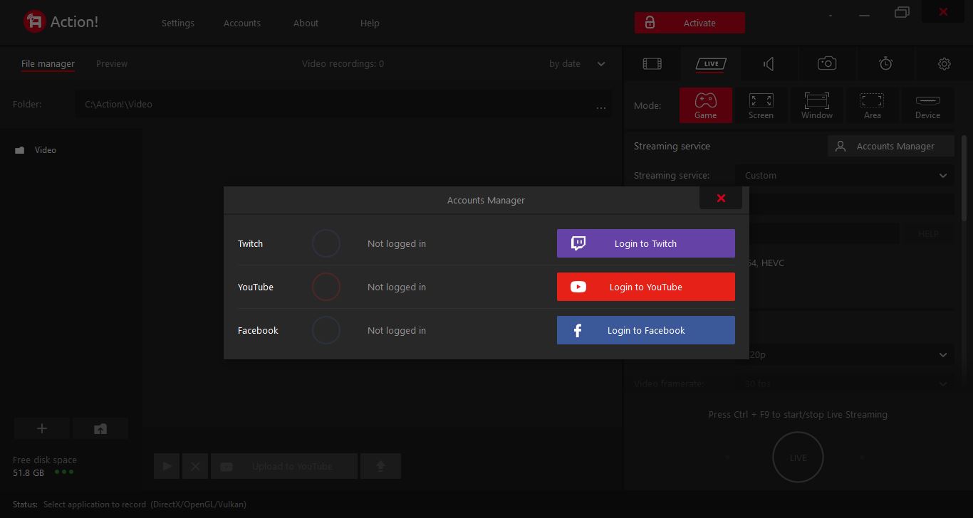Image resolution: width=973 pixels, height=518 pixels.
Task: Expand the video size dropdown arrow
Action: pyautogui.click(x=943, y=354)
